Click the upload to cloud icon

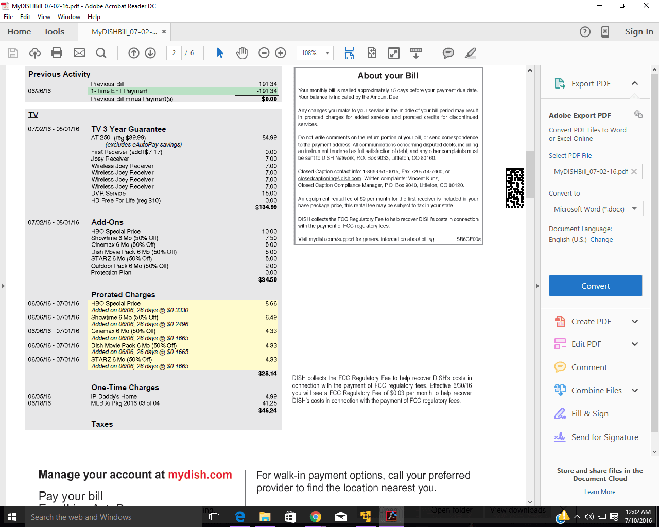pyautogui.click(x=35, y=53)
